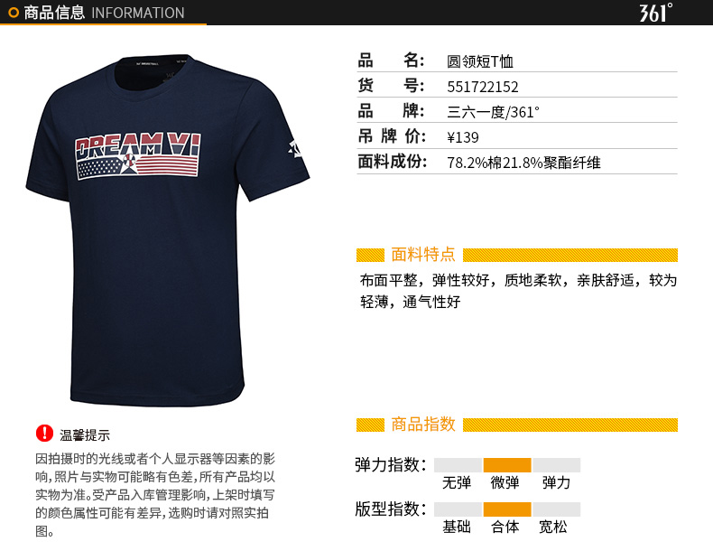This screenshot has width=713, height=551.
Task: Select the 微弹 orange elasticity bar
Action: (507, 465)
